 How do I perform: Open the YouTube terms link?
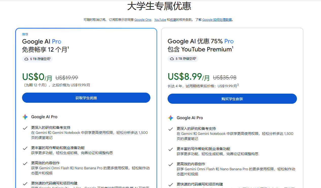160,20
